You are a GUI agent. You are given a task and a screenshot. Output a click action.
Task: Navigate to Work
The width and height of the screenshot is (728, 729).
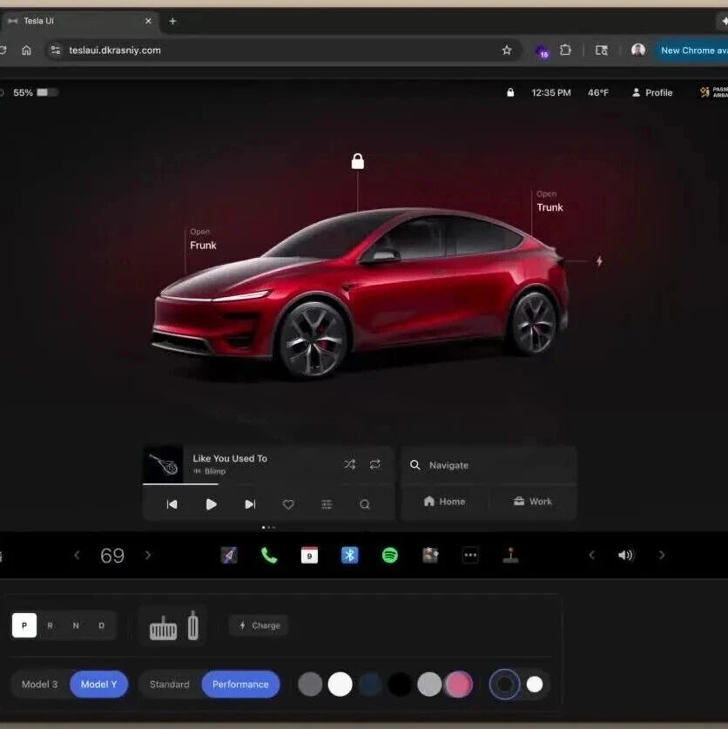(x=532, y=502)
